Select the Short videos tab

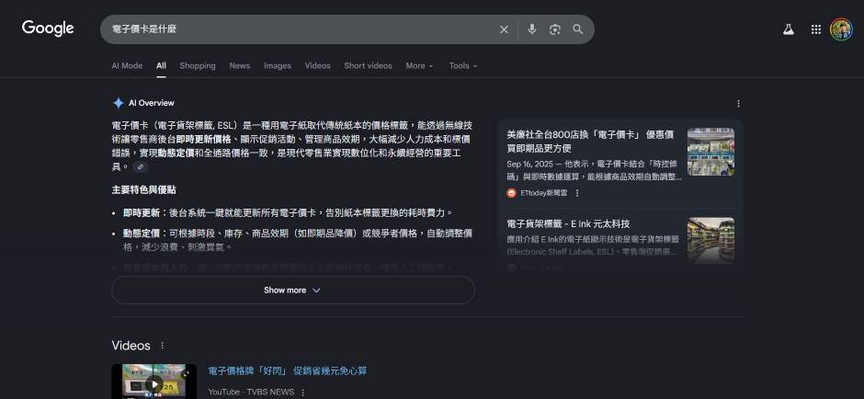(x=368, y=66)
